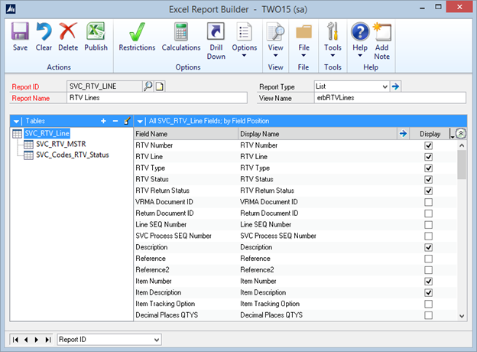Viewport: 477px width, 352px height.
Task: Open the Report Type dropdown
Action: click(x=385, y=86)
